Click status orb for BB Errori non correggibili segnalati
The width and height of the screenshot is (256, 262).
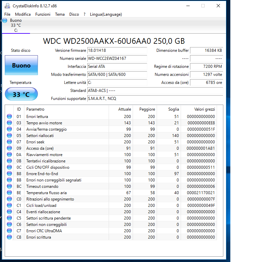[9, 180]
